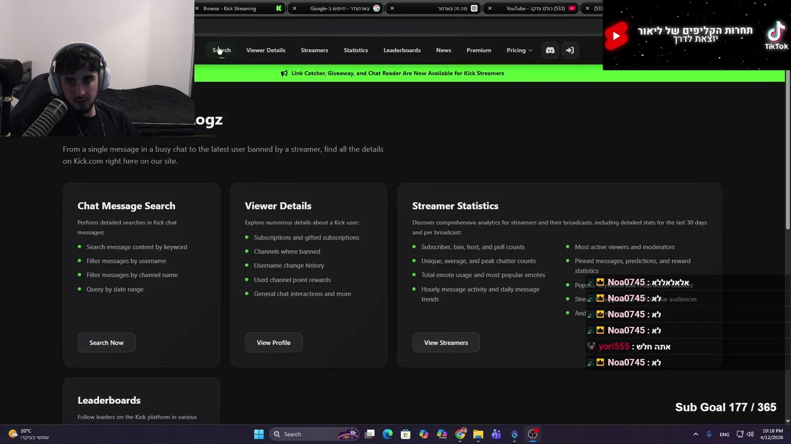Open Microsoft Teams from taskbar
Viewport: 791px width, 444px height.
click(x=496, y=434)
